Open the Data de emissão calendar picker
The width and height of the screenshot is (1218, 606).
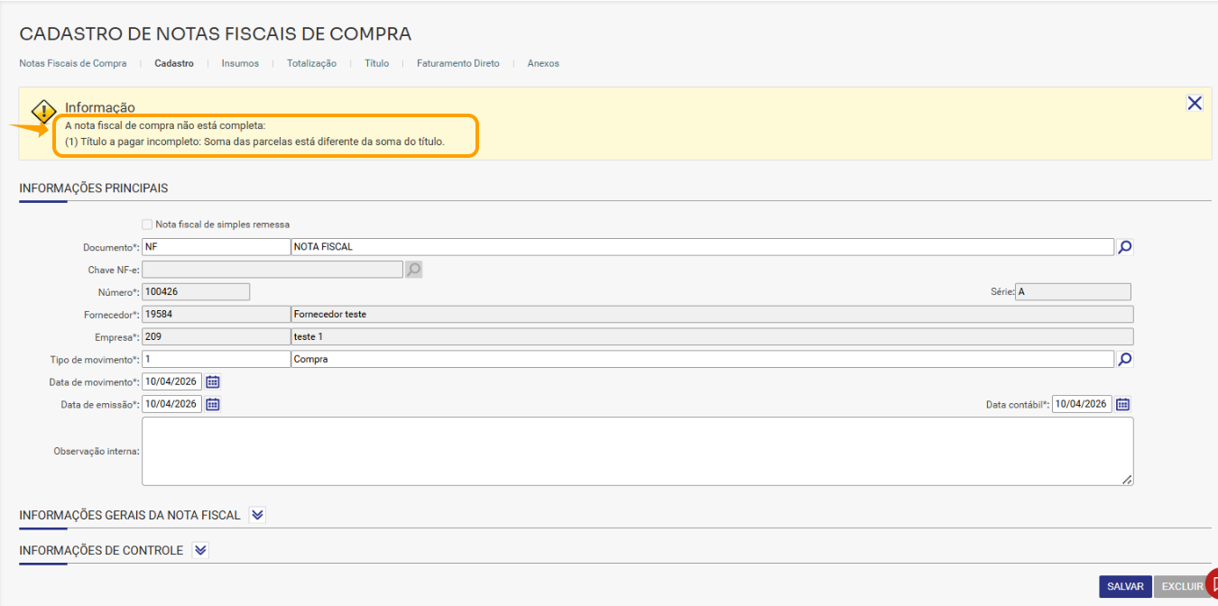[x=213, y=404]
